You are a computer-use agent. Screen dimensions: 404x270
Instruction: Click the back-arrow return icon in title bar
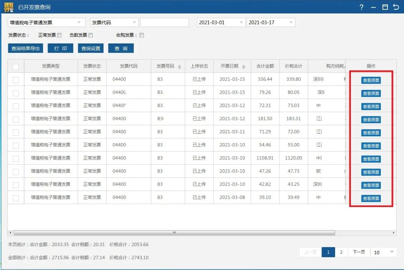(x=396, y=7)
